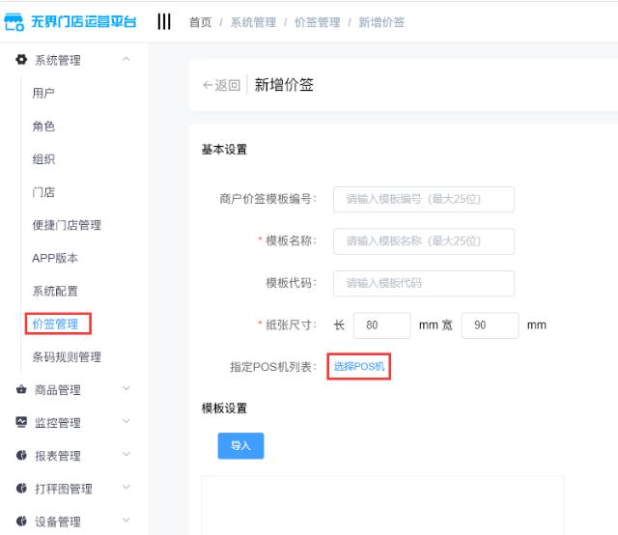
Task: Expand the 监控管理 submenu arrow
Action: click(126, 423)
